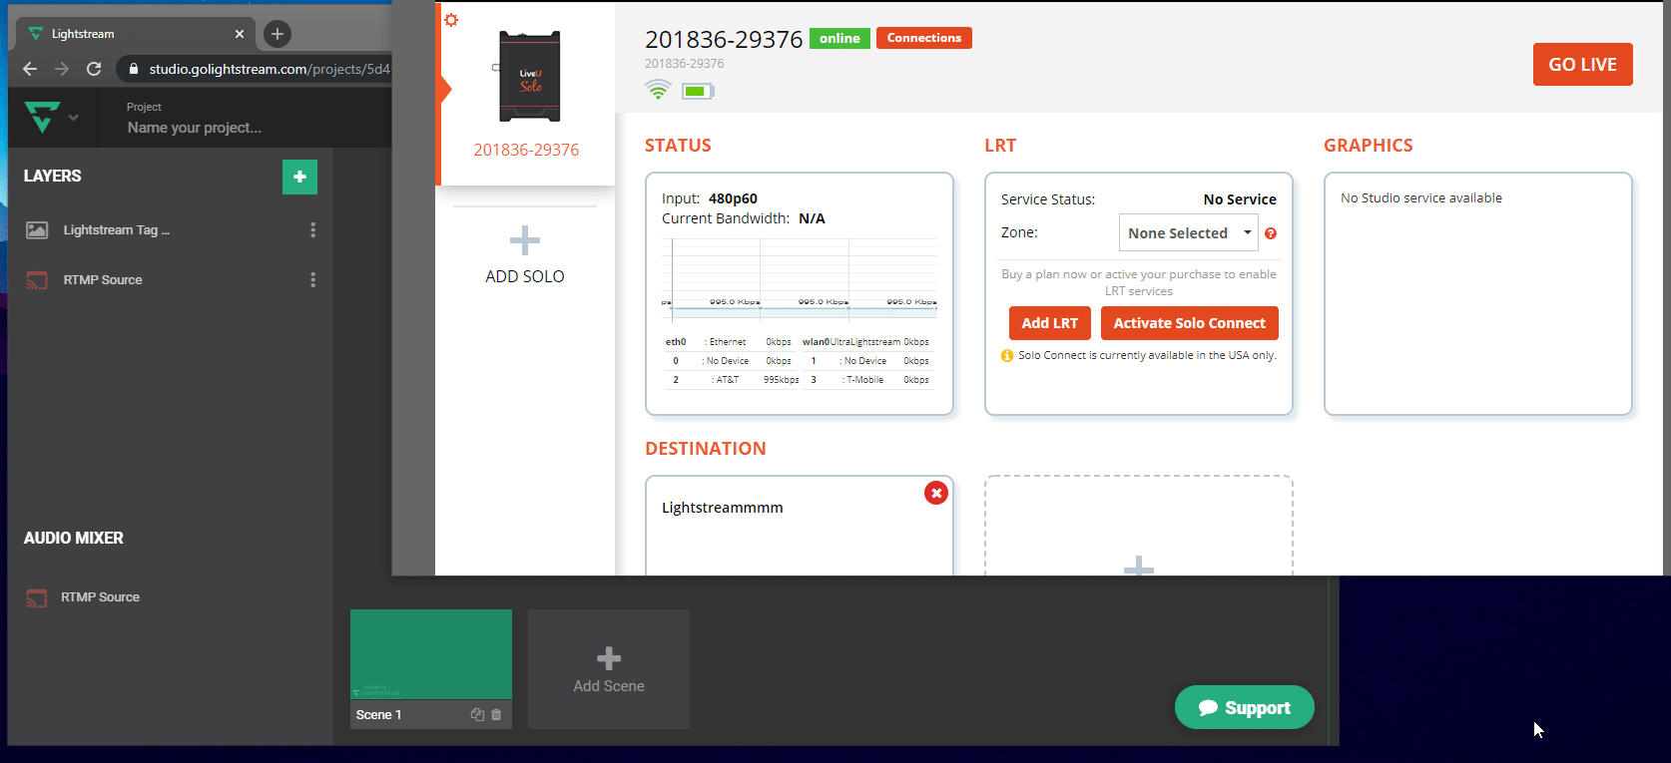Click the Lightstream logo in the header
This screenshot has width=1671, height=763.
click(42, 117)
